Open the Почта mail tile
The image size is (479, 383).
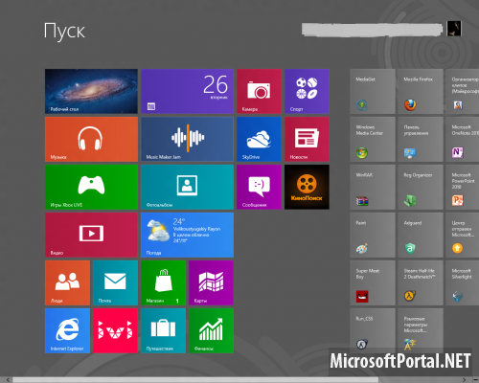point(115,282)
